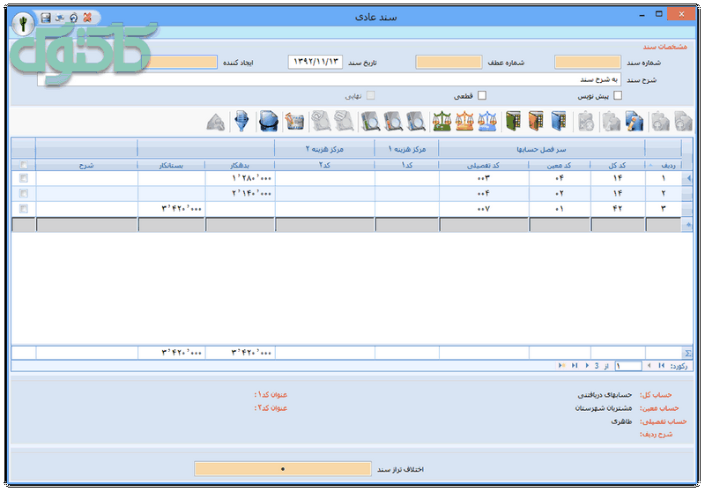Image resolution: width=705 pixels, height=492 pixels.
Task: Click the grey document with X icon
Action: tap(586, 122)
